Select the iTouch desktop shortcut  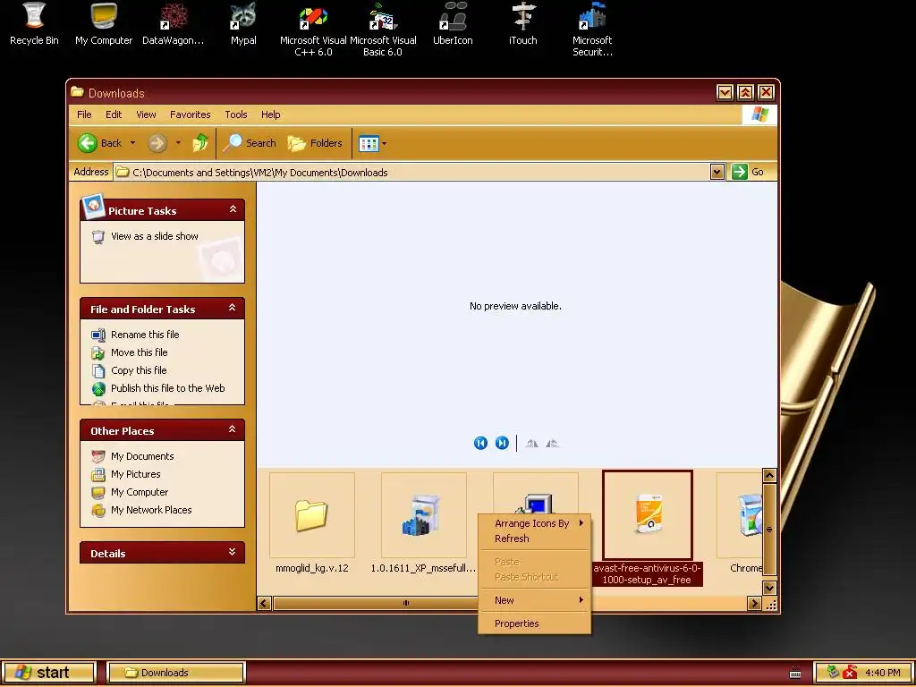(522, 23)
